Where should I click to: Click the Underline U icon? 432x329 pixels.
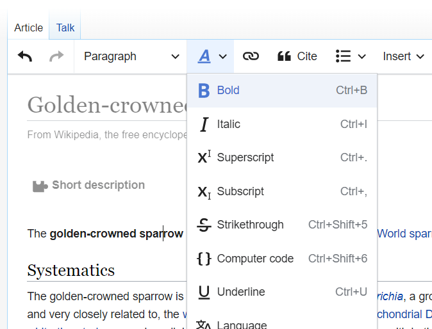pyautogui.click(x=204, y=292)
